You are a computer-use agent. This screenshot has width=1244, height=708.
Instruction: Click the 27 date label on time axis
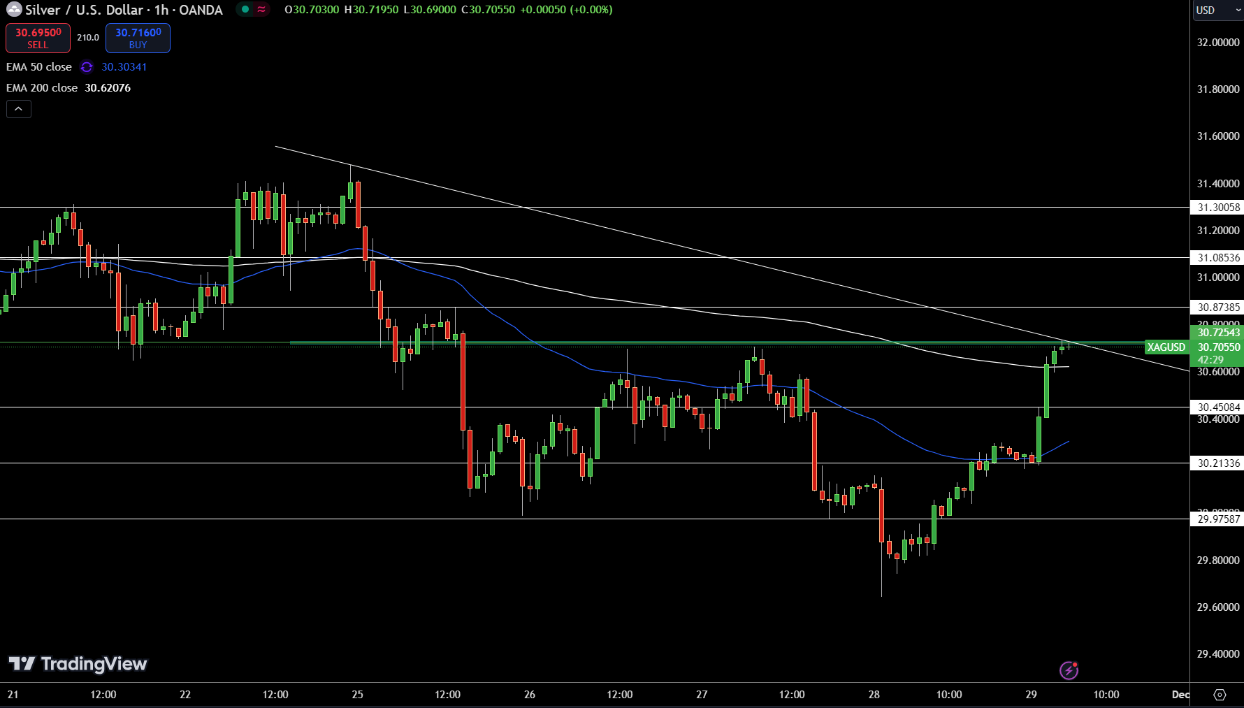pos(702,695)
